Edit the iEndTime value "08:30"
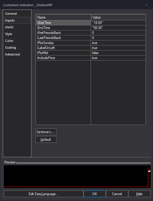 (x=118, y=28)
